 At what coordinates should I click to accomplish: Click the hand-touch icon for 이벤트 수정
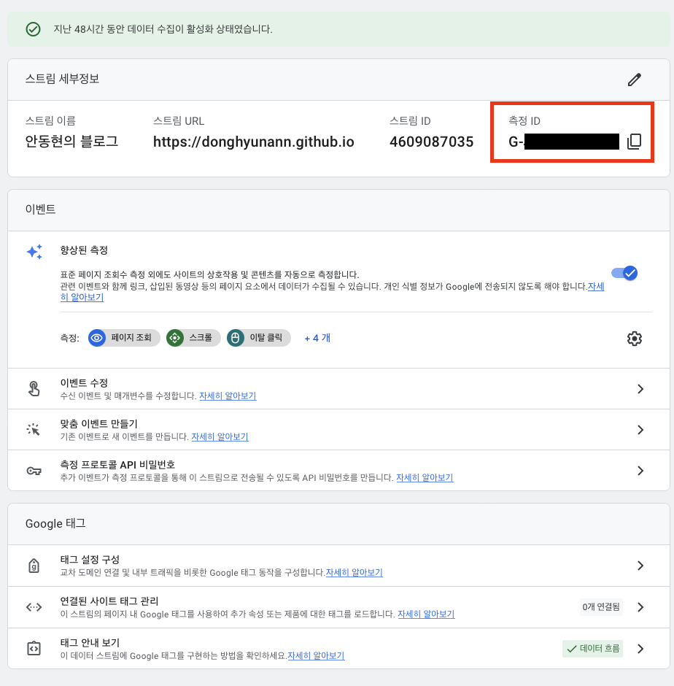[34, 388]
